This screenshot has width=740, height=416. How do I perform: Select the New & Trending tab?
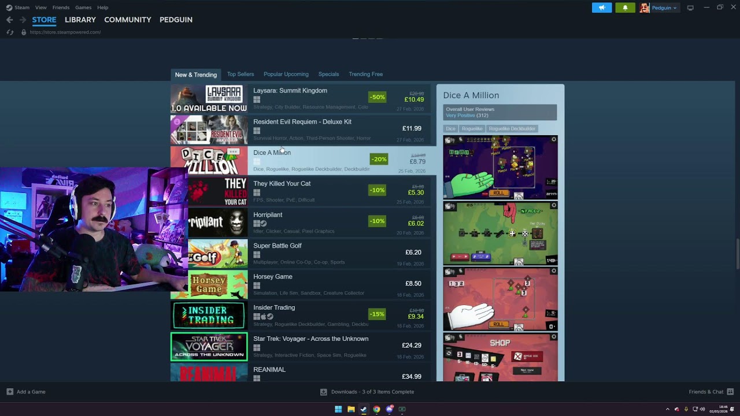click(x=196, y=75)
